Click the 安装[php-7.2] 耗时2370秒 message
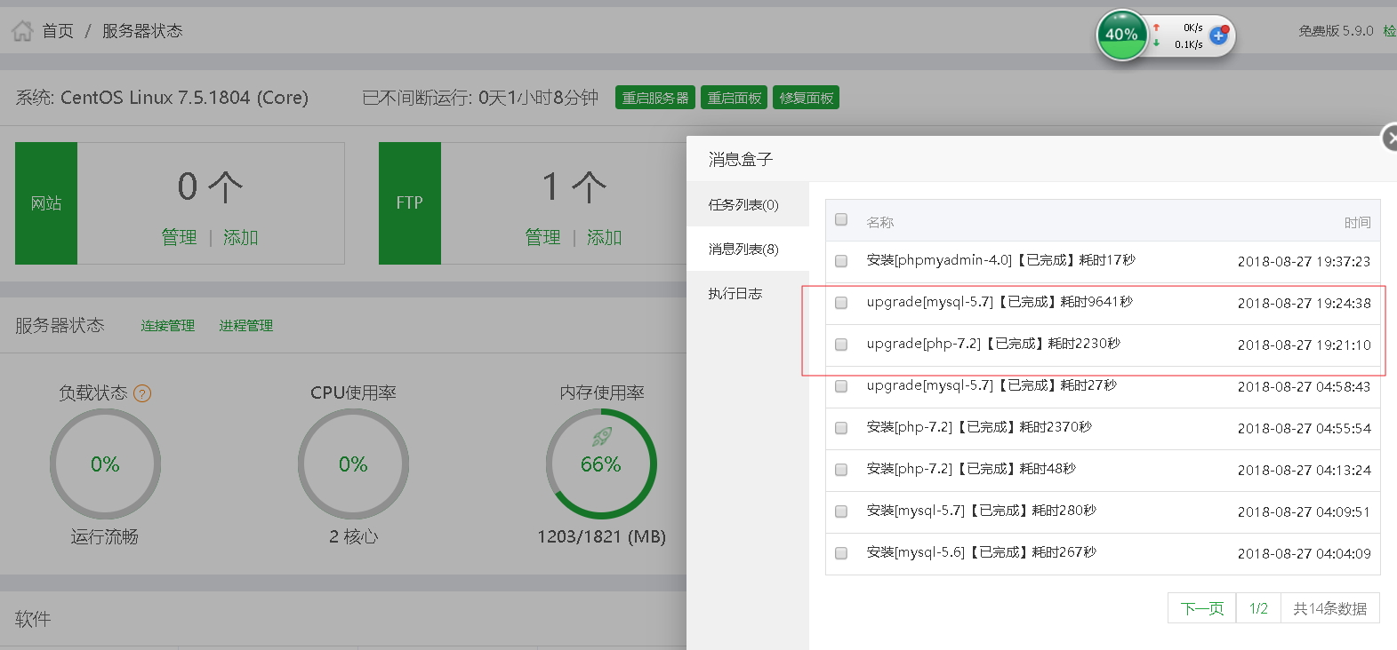The height and width of the screenshot is (650, 1397). 979,427
